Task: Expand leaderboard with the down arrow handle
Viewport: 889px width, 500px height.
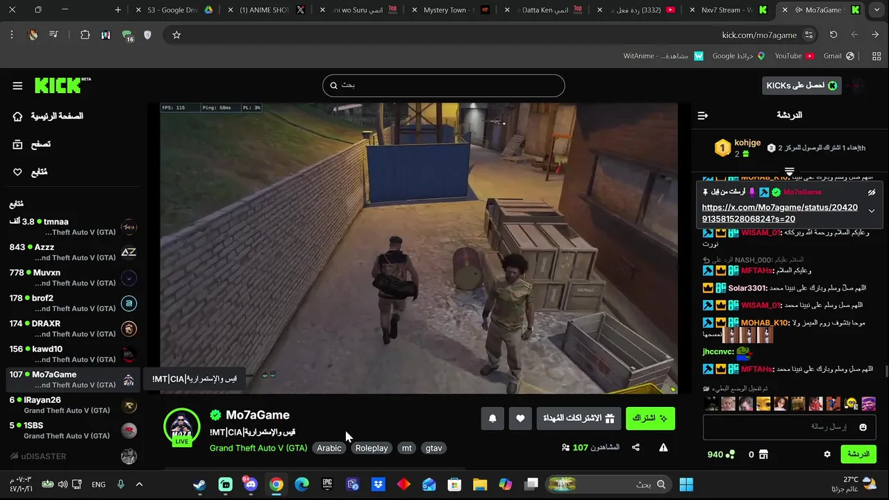Action: point(789,171)
